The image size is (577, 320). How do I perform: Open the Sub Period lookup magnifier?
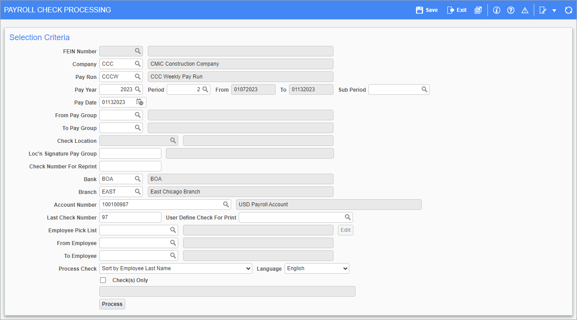pos(424,89)
